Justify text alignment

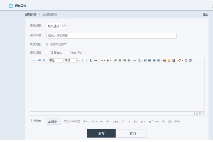(x=129, y=60)
